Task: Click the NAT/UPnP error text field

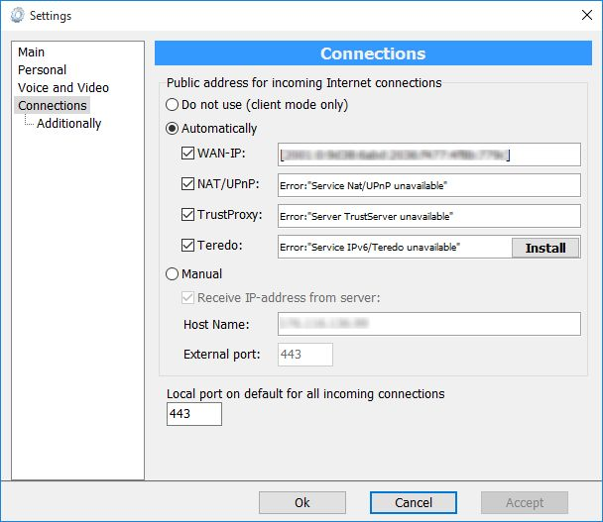Action: click(x=428, y=185)
